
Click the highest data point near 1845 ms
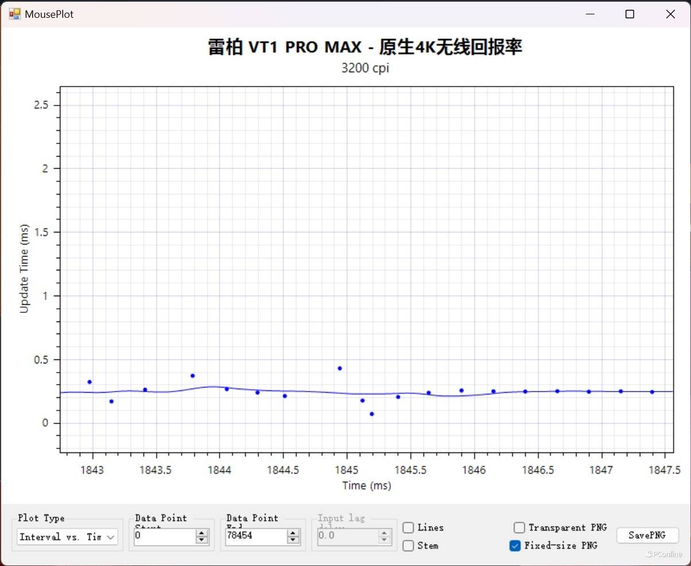click(339, 368)
